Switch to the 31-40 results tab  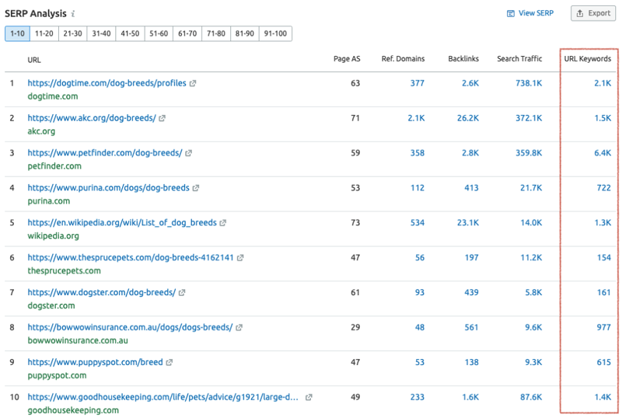click(101, 33)
